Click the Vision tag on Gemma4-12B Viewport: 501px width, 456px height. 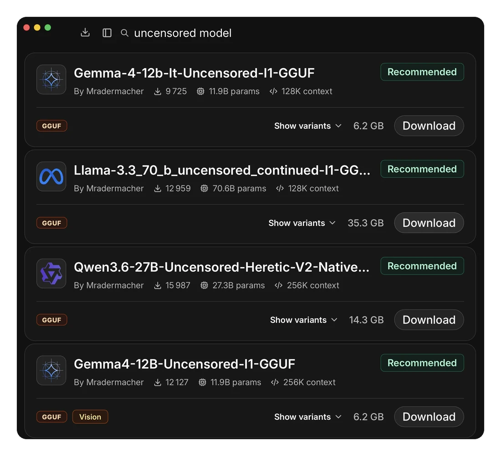pos(90,417)
